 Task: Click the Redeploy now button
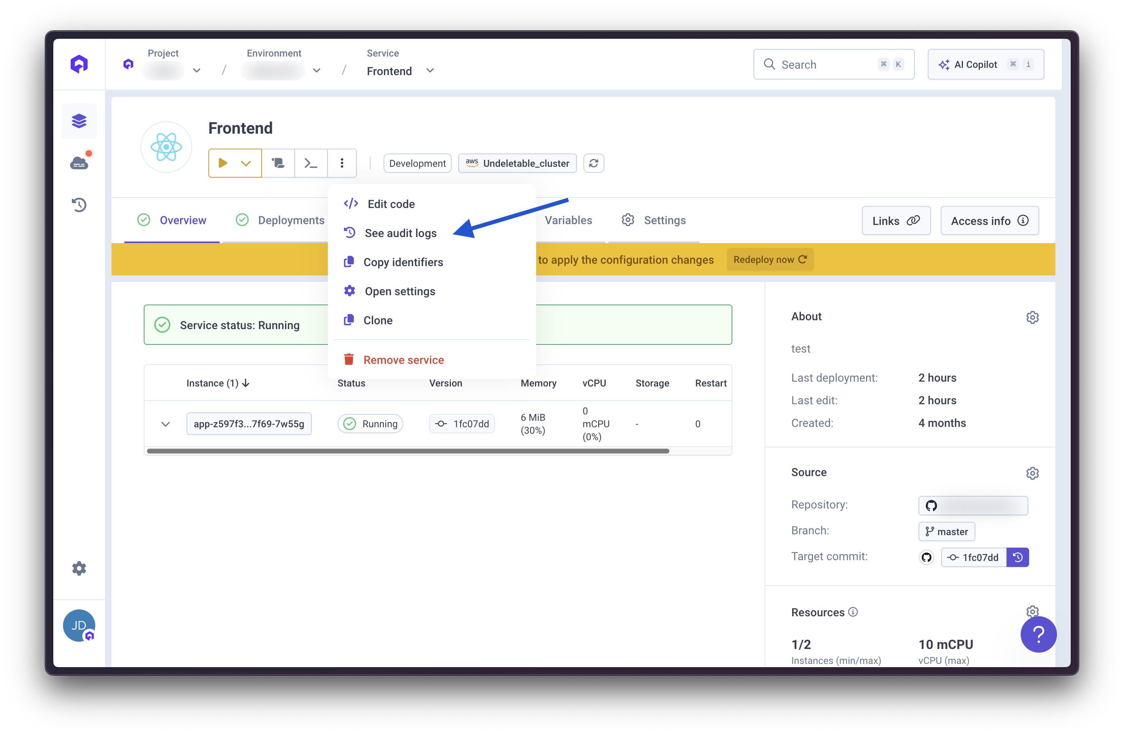point(770,259)
